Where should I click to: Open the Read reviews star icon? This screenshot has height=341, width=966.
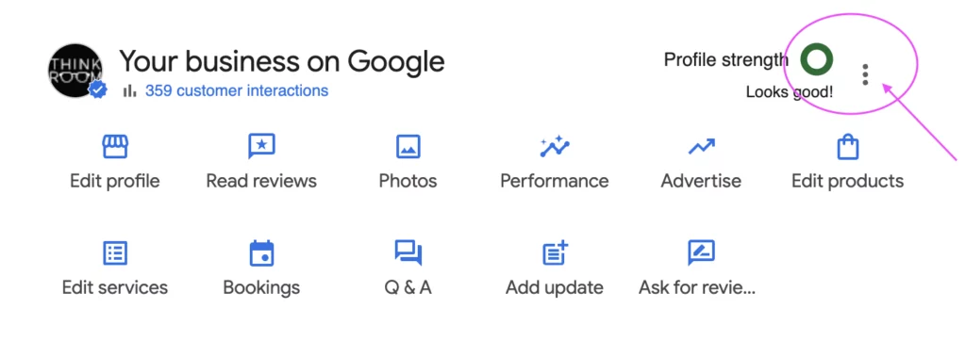(261, 147)
